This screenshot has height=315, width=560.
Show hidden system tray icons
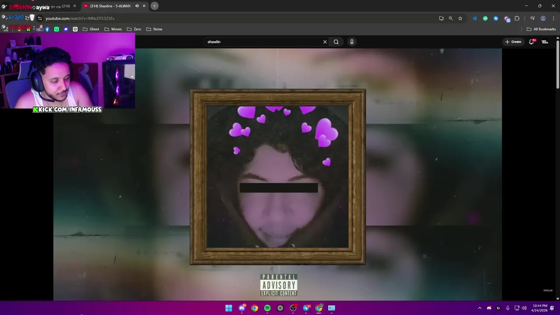[x=479, y=308]
